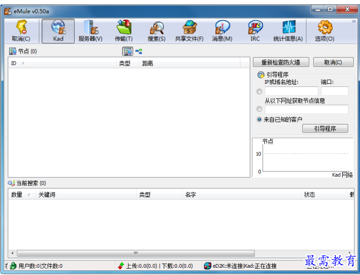Select the 来自已知的客户 radio button
Viewport: 360px width, 275px height.
(x=259, y=119)
